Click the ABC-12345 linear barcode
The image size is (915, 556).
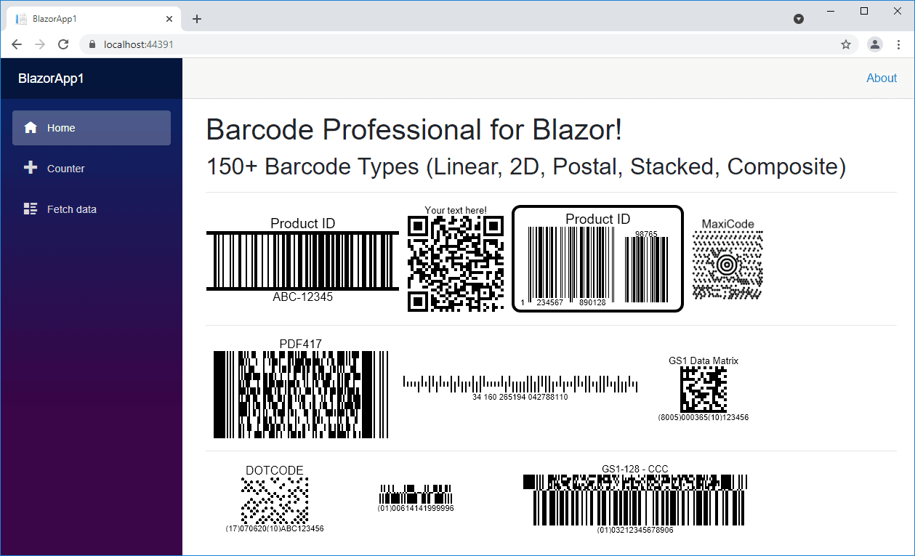coord(302,260)
